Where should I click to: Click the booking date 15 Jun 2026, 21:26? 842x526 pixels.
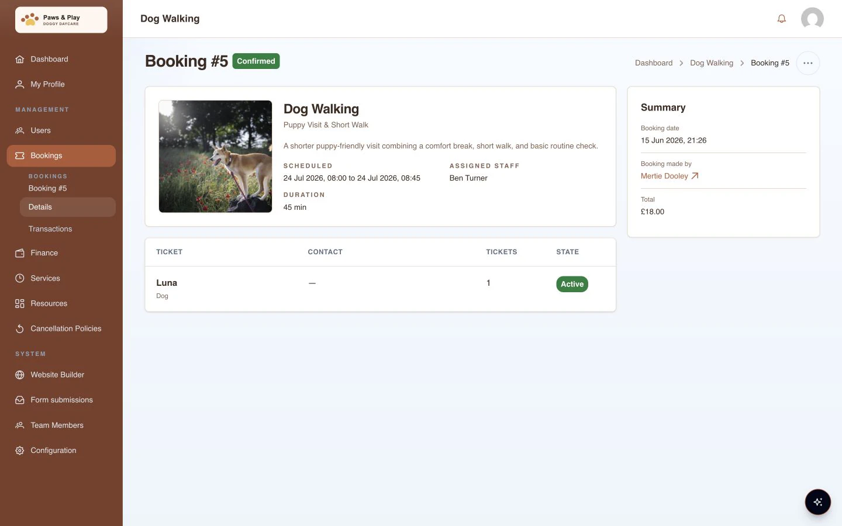pos(674,140)
